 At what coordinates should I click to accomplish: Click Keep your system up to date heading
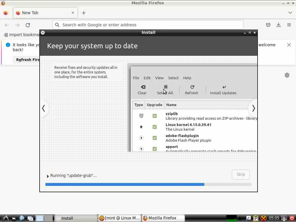92,46
